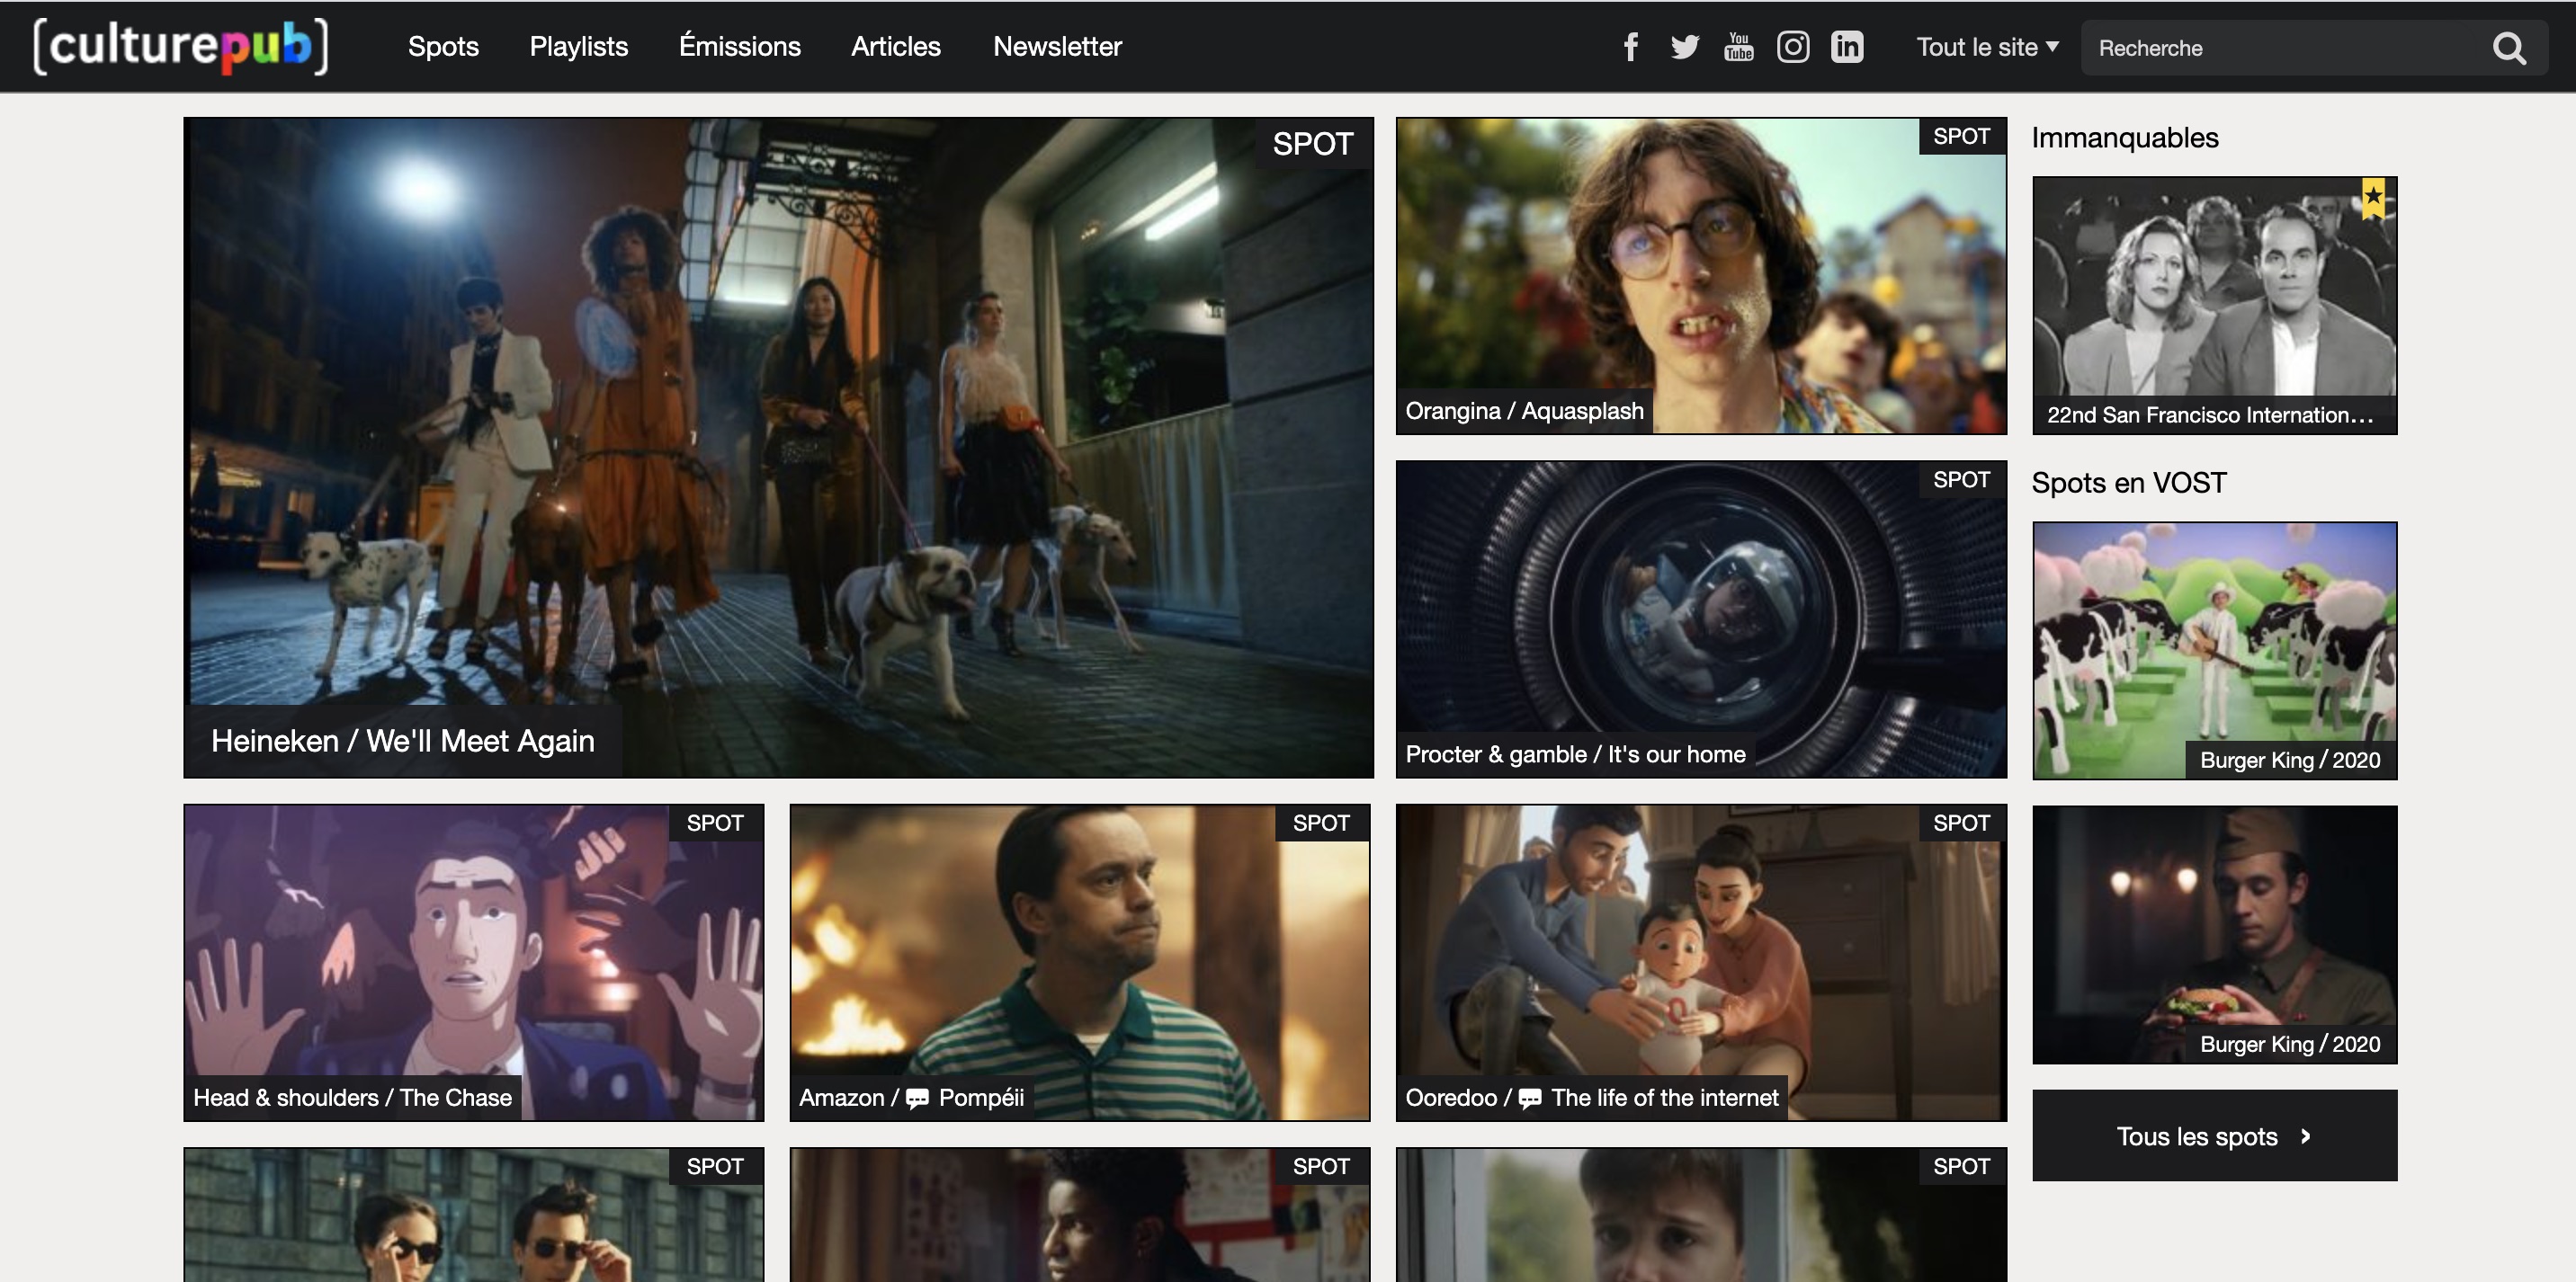Click the subtitle bubble icon next to Pompéii
This screenshot has width=2576, height=1282.
point(917,1099)
